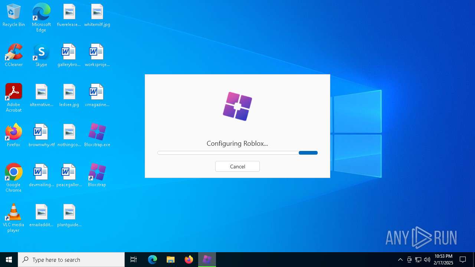This screenshot has width=475, height=267.
Task: Select the peacegaller Word document
Action: 69,176
